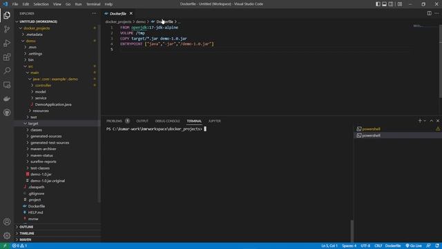This screenshot has height=249, width=442.
Task: Open HELP.md file
Action: (x=57, y=212)
